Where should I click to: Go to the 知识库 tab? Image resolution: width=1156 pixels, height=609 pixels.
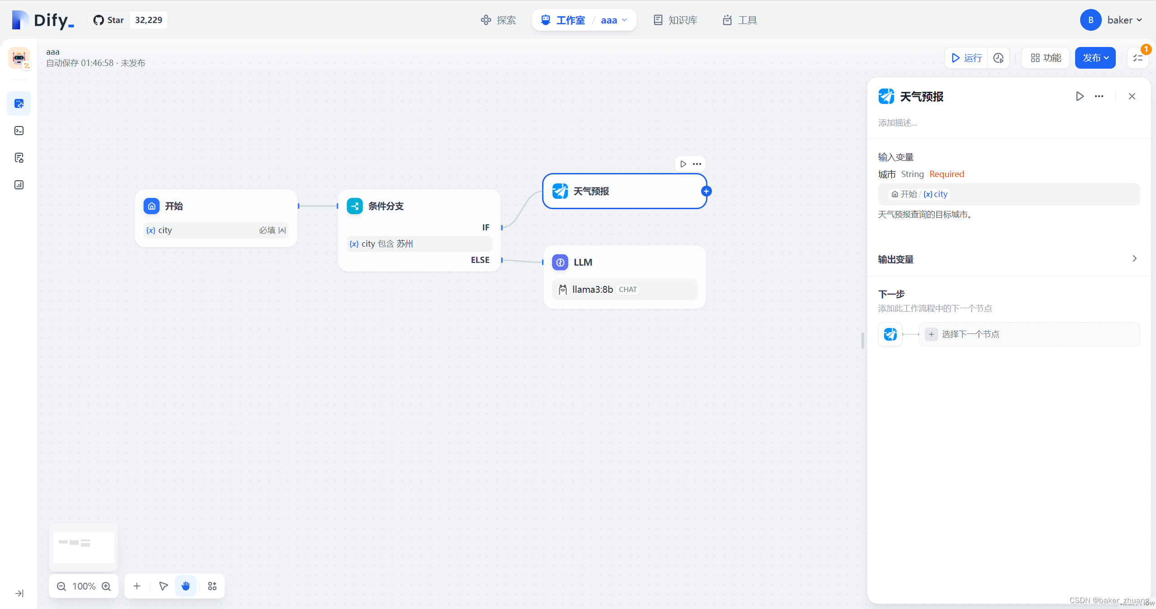675,20
